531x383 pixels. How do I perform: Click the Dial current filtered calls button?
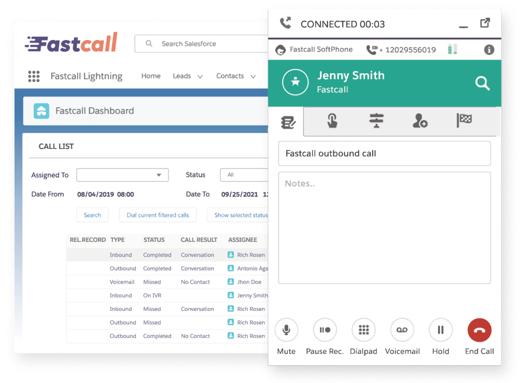pyautogui.click(x=157, y=214)
